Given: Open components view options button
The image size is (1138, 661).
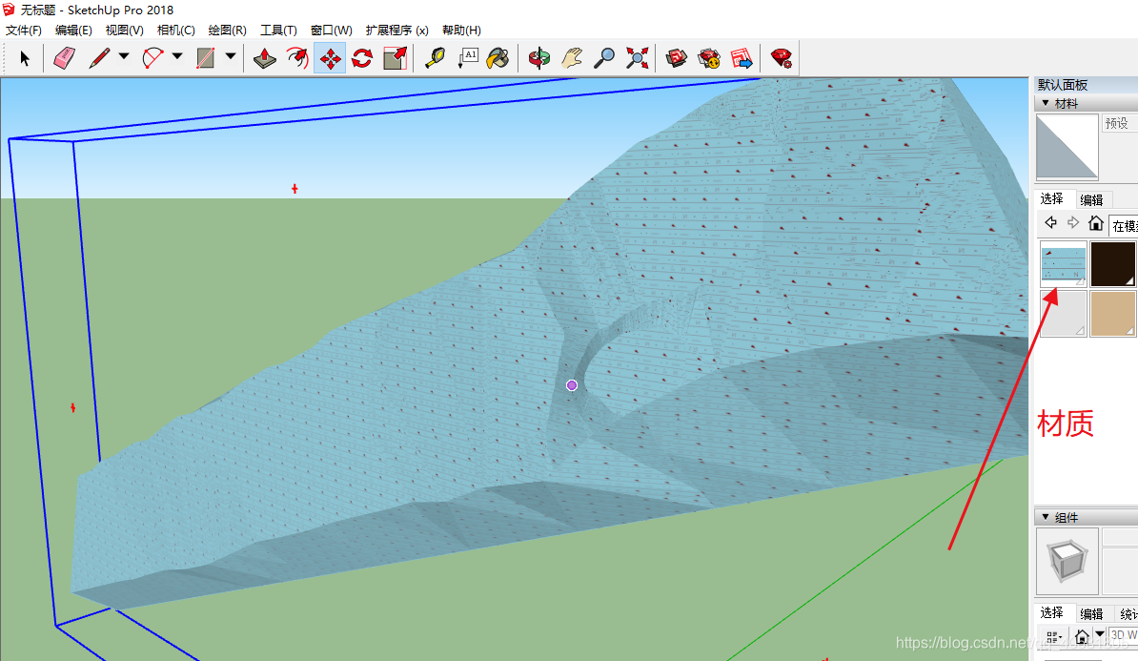Looking at the screenshot, I should tap(1054, 637).
